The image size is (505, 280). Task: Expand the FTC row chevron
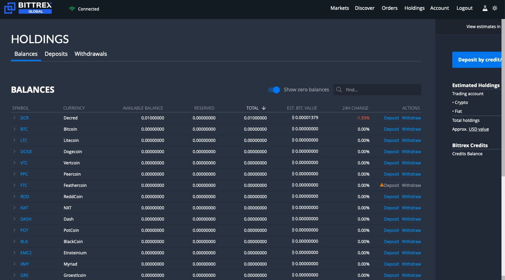[14, 185]
